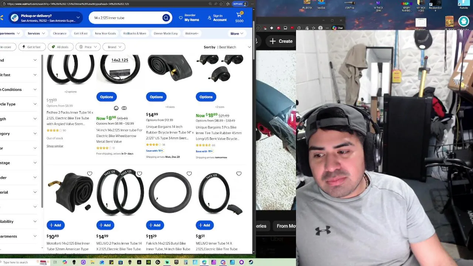Open W THICK SPIN desktop shortcut
473x266 pixels.
[378, 6]
